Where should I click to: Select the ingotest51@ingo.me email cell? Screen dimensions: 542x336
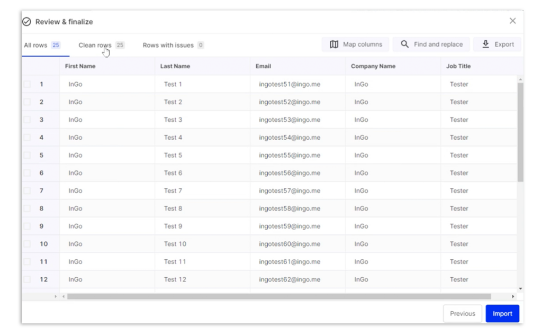297,84
